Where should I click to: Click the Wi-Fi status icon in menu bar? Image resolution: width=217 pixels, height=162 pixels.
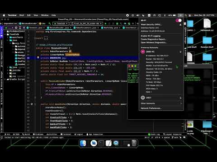click(x=180, y=15)
